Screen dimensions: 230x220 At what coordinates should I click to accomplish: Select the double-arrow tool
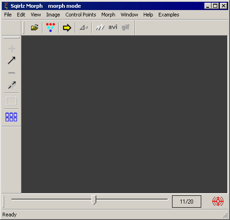tap(12, 85)
